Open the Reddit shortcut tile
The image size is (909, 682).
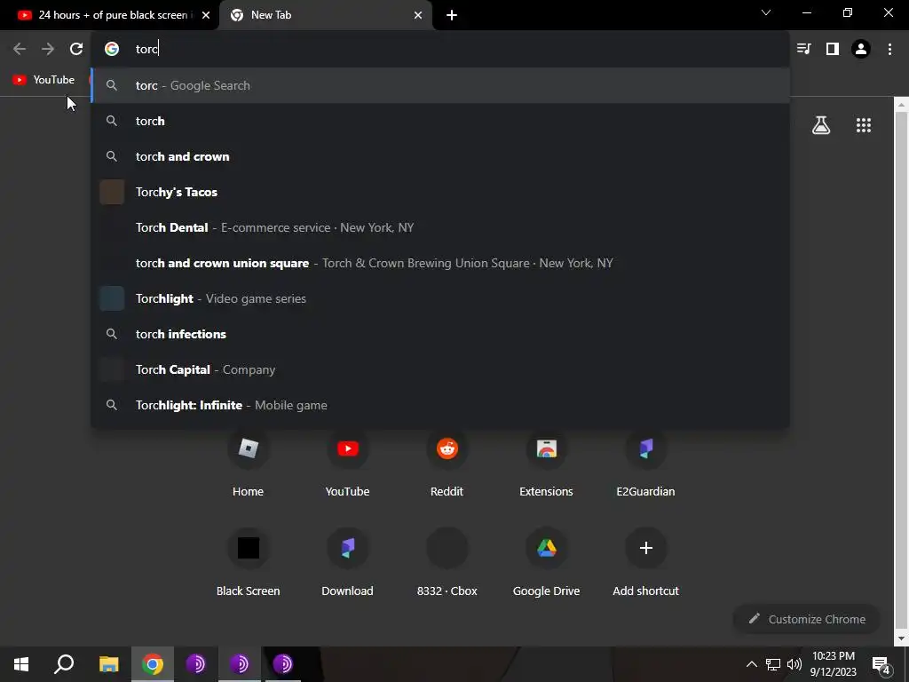coord(447,464)
